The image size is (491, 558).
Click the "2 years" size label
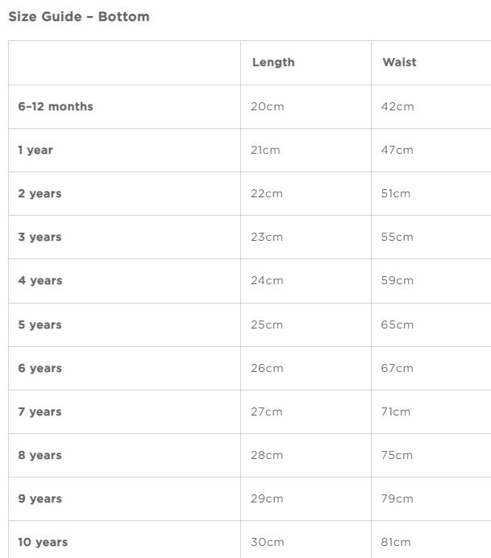tap(40, 193)
